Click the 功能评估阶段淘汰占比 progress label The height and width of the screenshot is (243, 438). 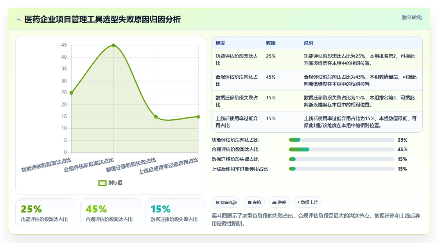[x=235, y=140]
